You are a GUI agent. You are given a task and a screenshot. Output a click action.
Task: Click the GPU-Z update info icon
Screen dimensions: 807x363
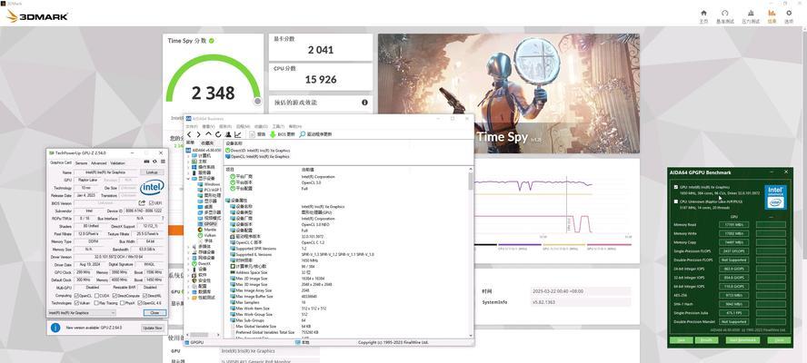tap(55, 328)
